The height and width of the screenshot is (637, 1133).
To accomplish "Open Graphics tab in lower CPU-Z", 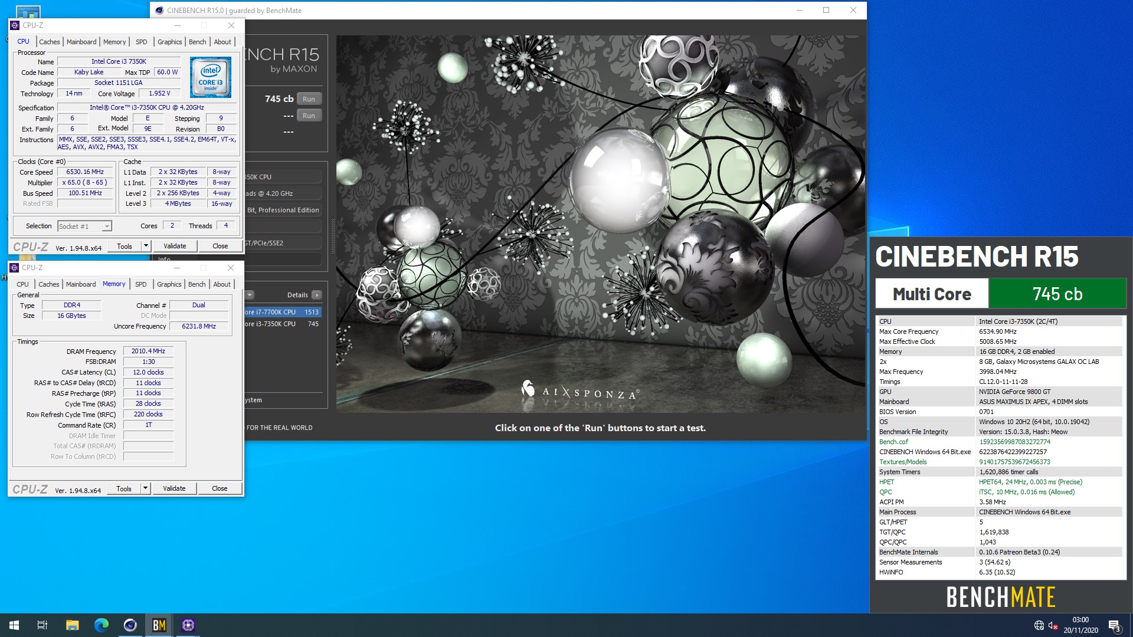I will 169,284.
